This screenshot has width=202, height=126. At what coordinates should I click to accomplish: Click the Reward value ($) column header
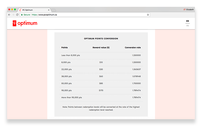tap(101, 48)
